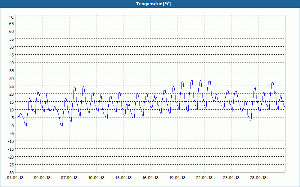Click the 01.04.18 date label
Image resolution: width=300 pixels, height=187 pixels.
pyautogui.click(x=15, y=178)
